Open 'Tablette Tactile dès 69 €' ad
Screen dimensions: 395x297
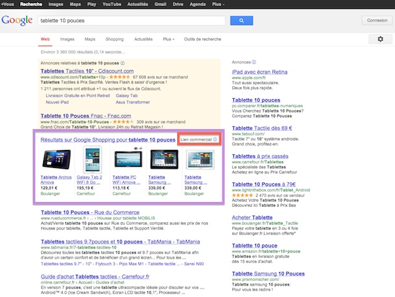[x=262, y=128]
